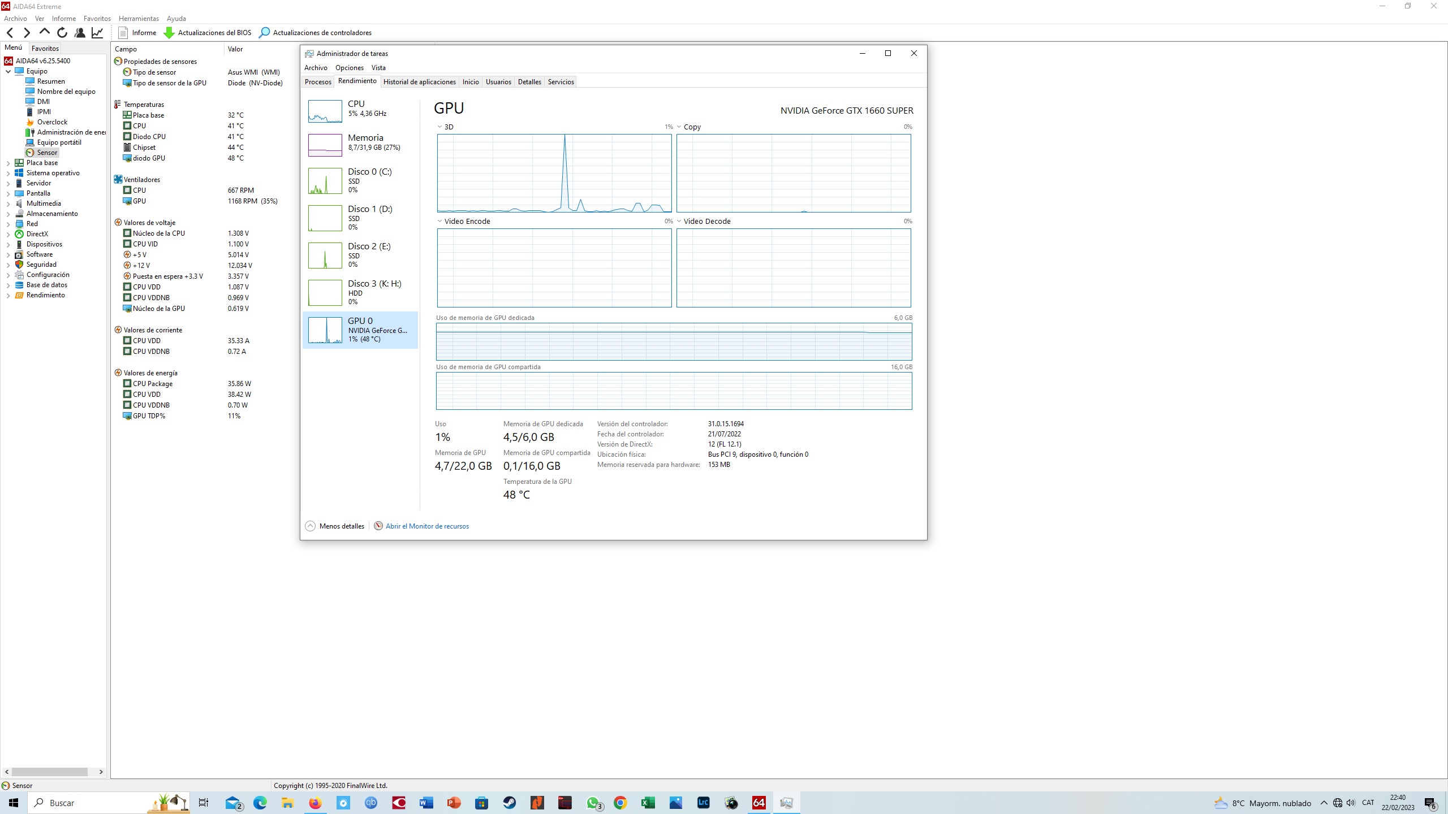Screen dimensions: 1448x814
Task: Click Menos detalles button
Action: pyautogui.click(x=335, y=526)
